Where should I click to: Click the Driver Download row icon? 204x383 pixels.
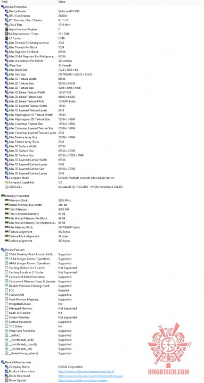click(6, 376)
